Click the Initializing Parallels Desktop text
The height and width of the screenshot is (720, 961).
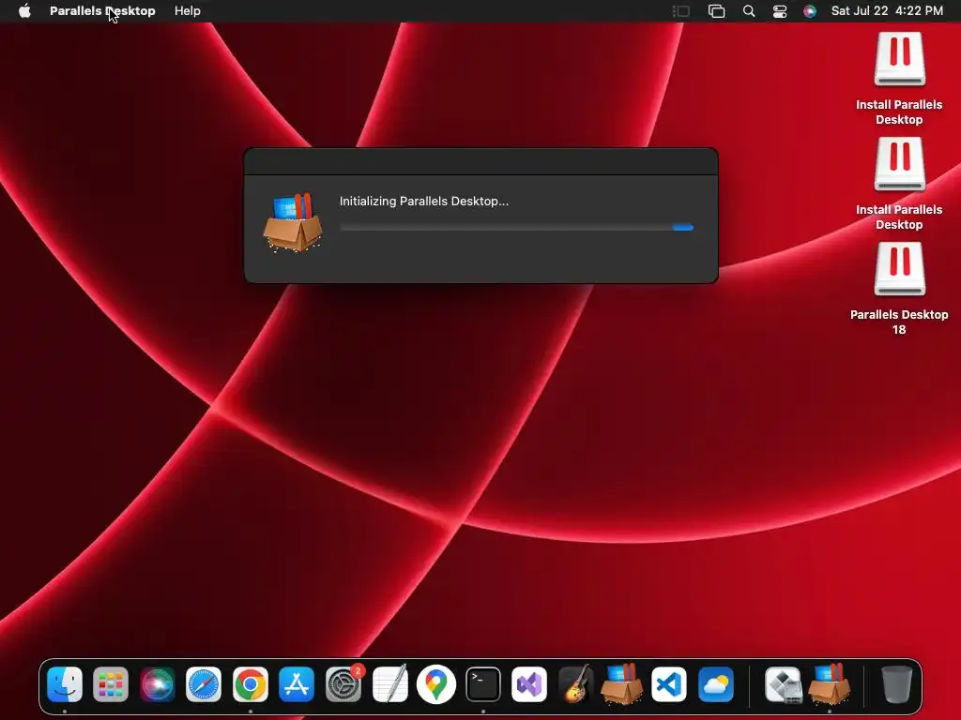424,201
